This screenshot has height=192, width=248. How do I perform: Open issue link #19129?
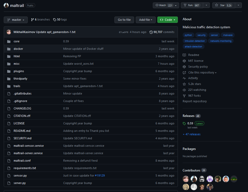pyautogui.click(x=100, y=175)
